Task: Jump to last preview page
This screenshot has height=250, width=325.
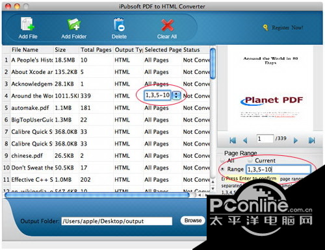Action: (311, 140)
